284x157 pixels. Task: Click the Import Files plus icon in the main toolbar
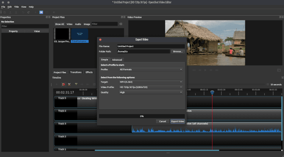click(36, 13)
